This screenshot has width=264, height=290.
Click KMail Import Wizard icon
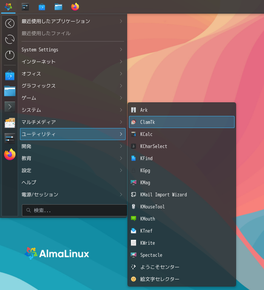click(134, 194)
